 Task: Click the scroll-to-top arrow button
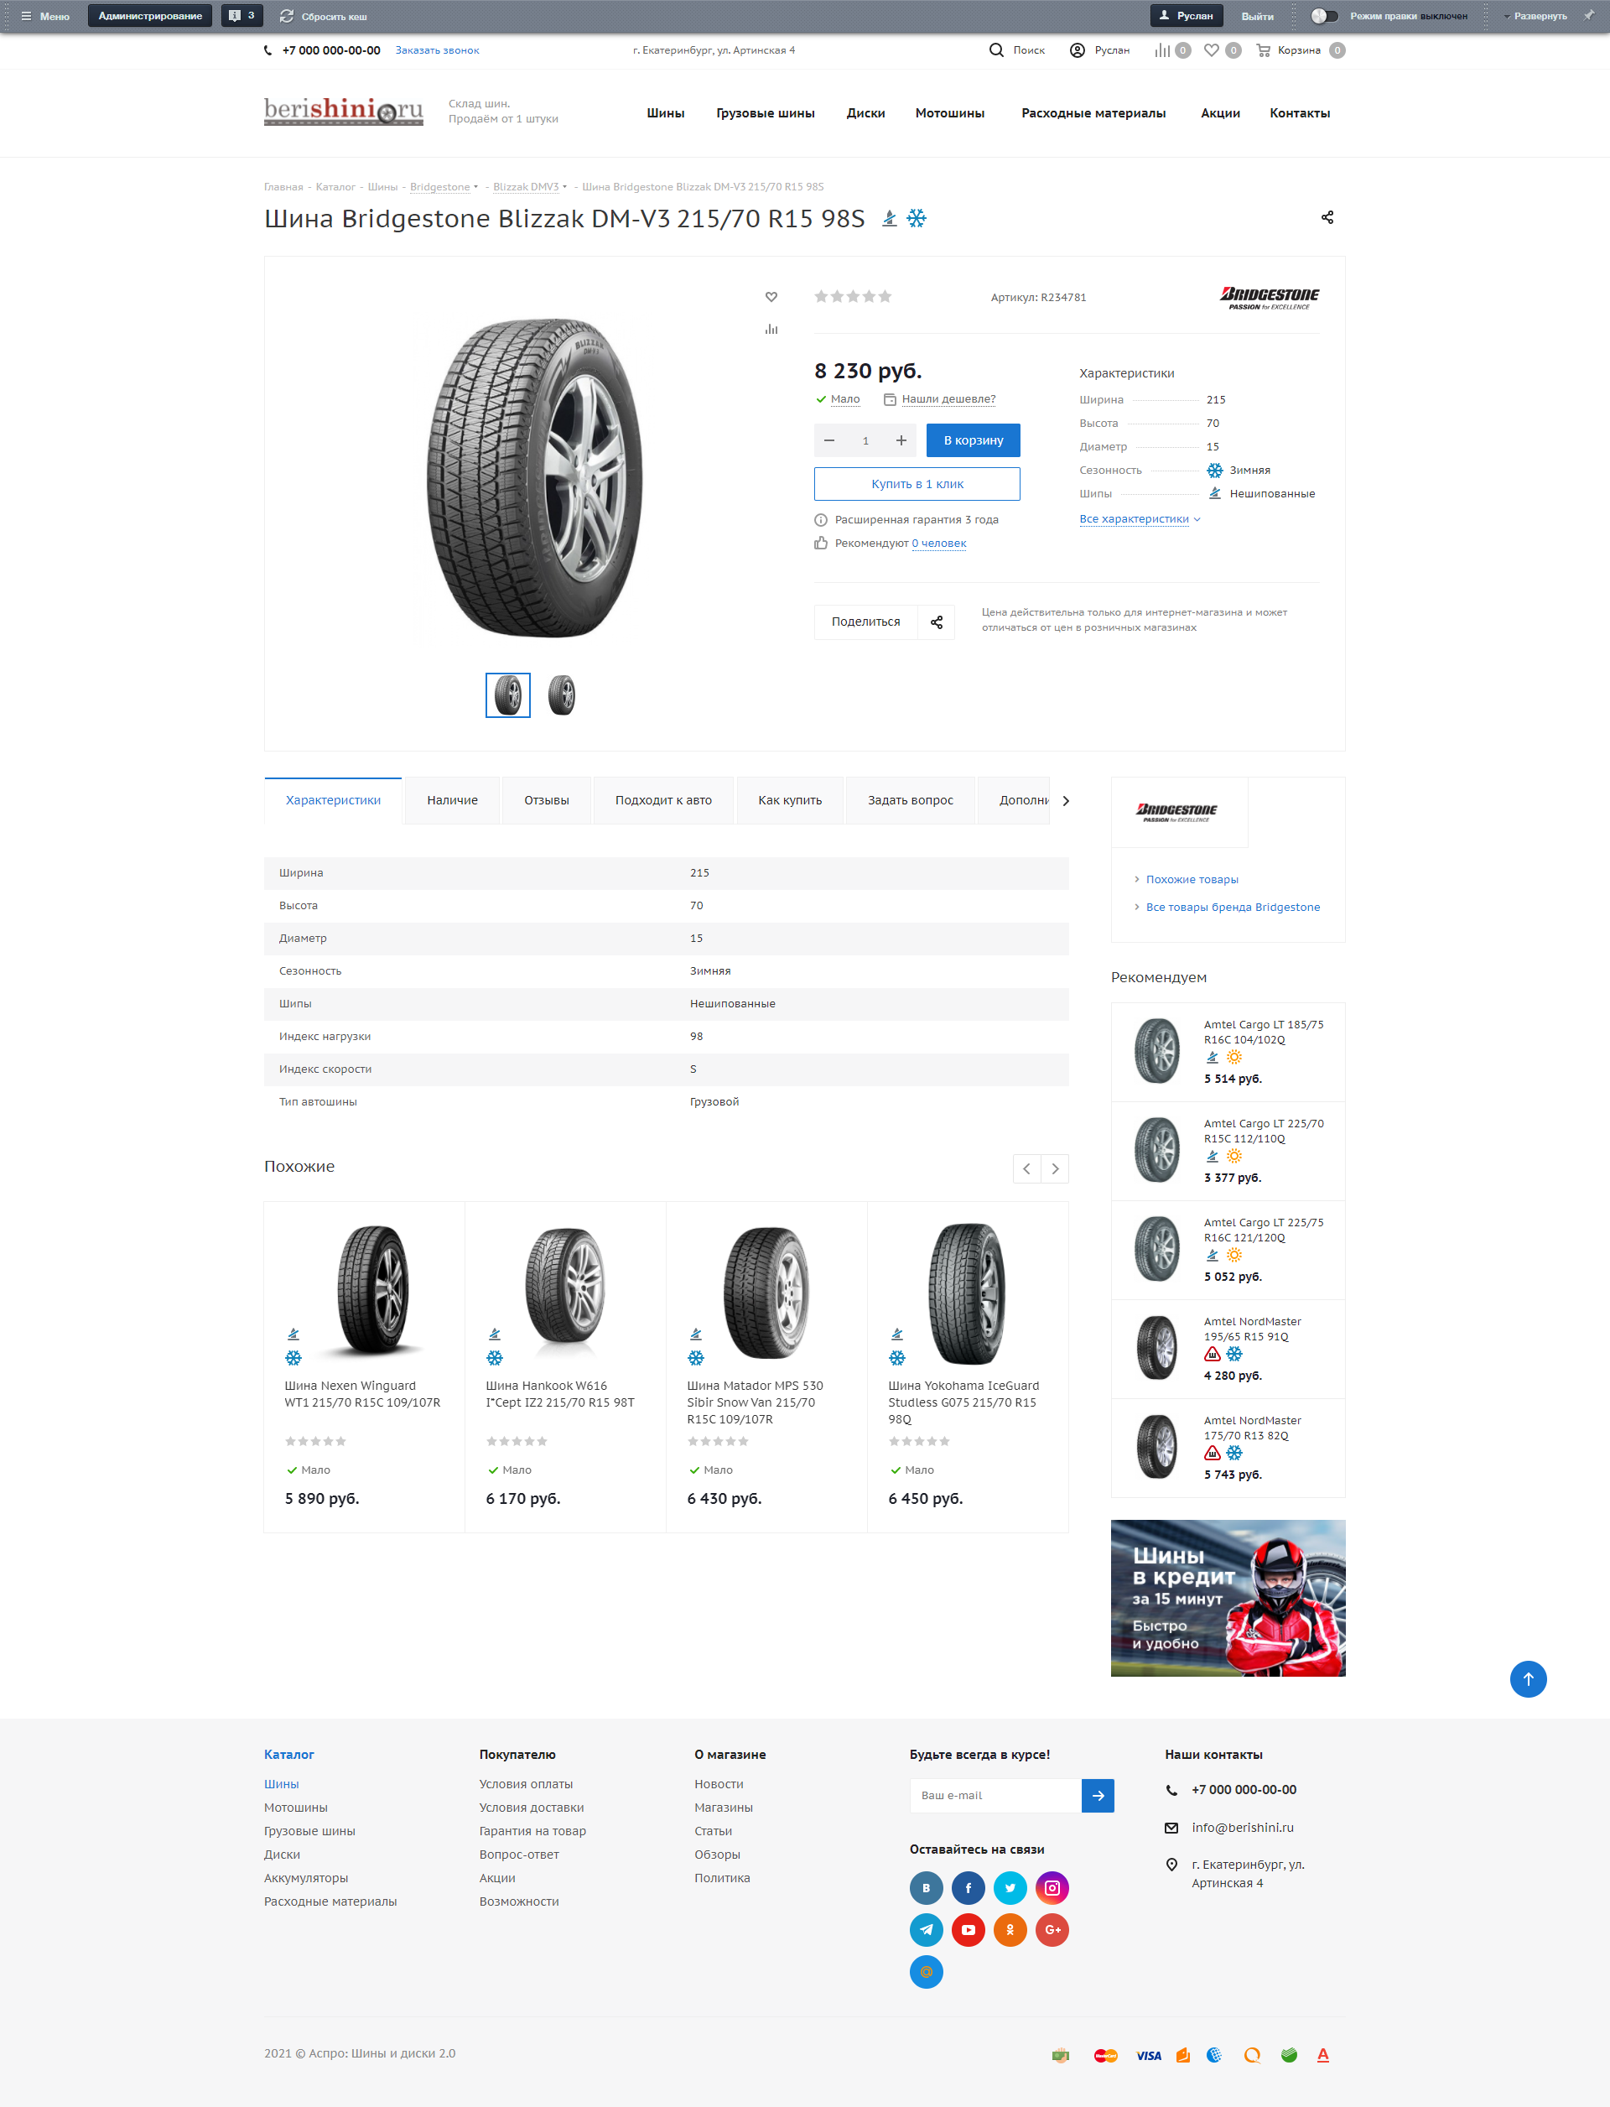[x=1528, y=1678]
